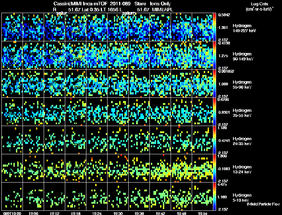Click the 19:24 time label

point(97,214)
